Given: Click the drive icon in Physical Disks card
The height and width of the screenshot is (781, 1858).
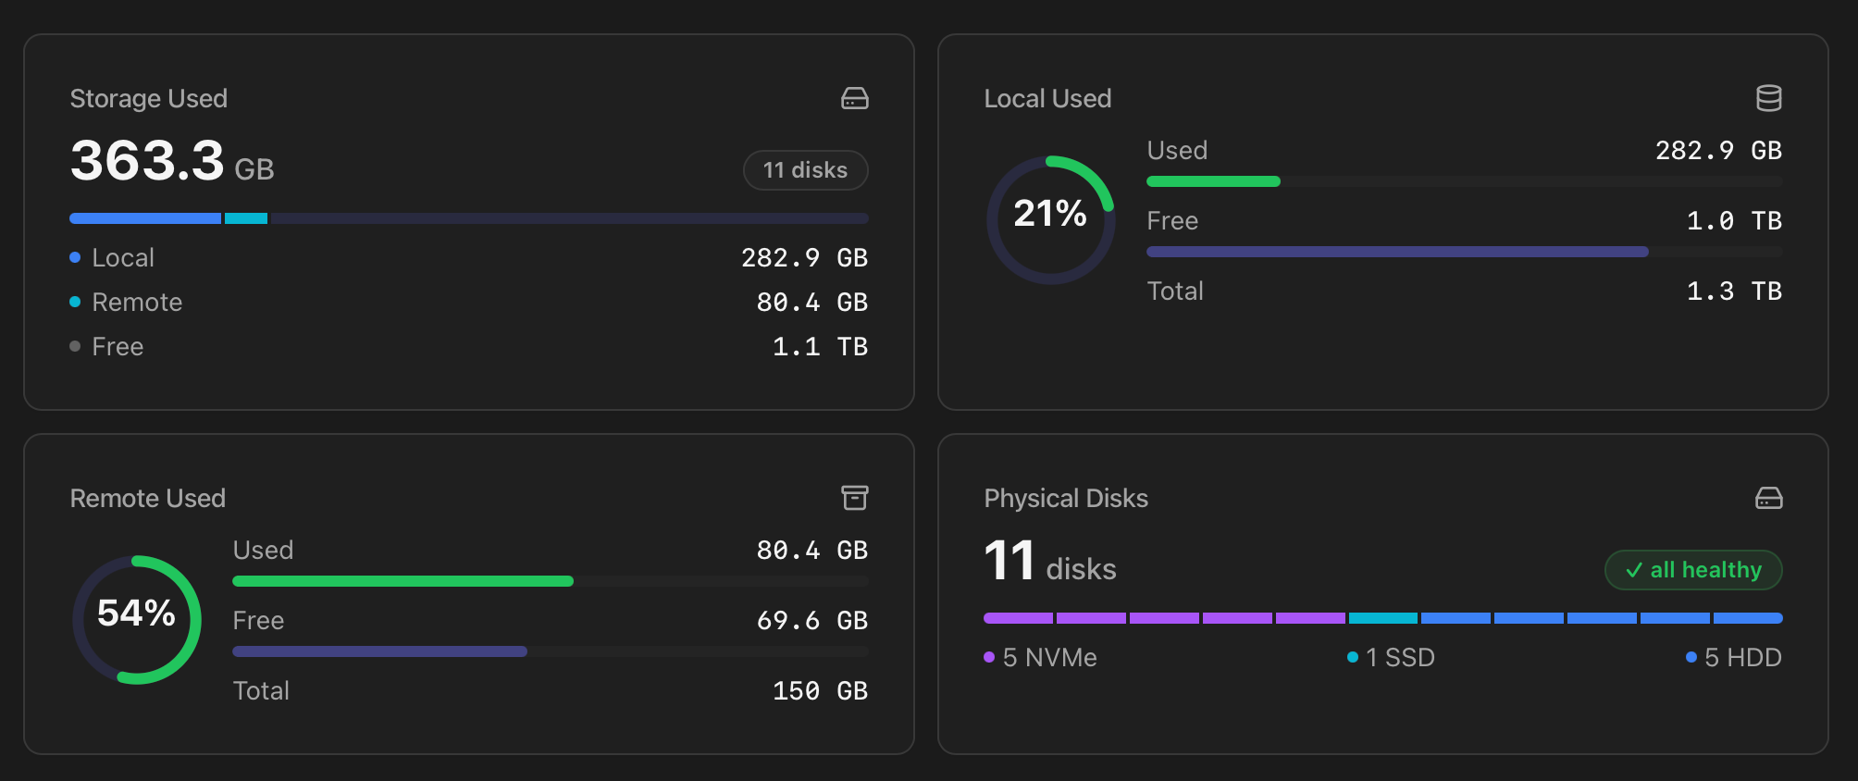Looking at the screenshot, I should click(1768, 498).
